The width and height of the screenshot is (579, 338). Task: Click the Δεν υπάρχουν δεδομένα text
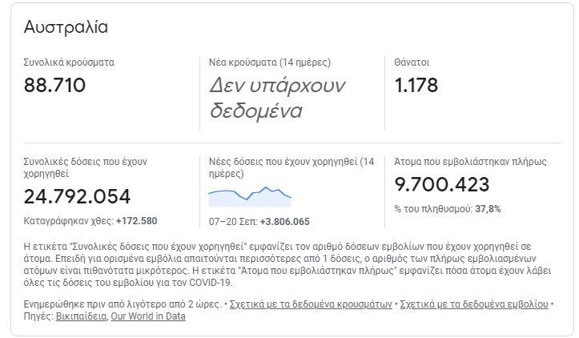coord(277,98)
